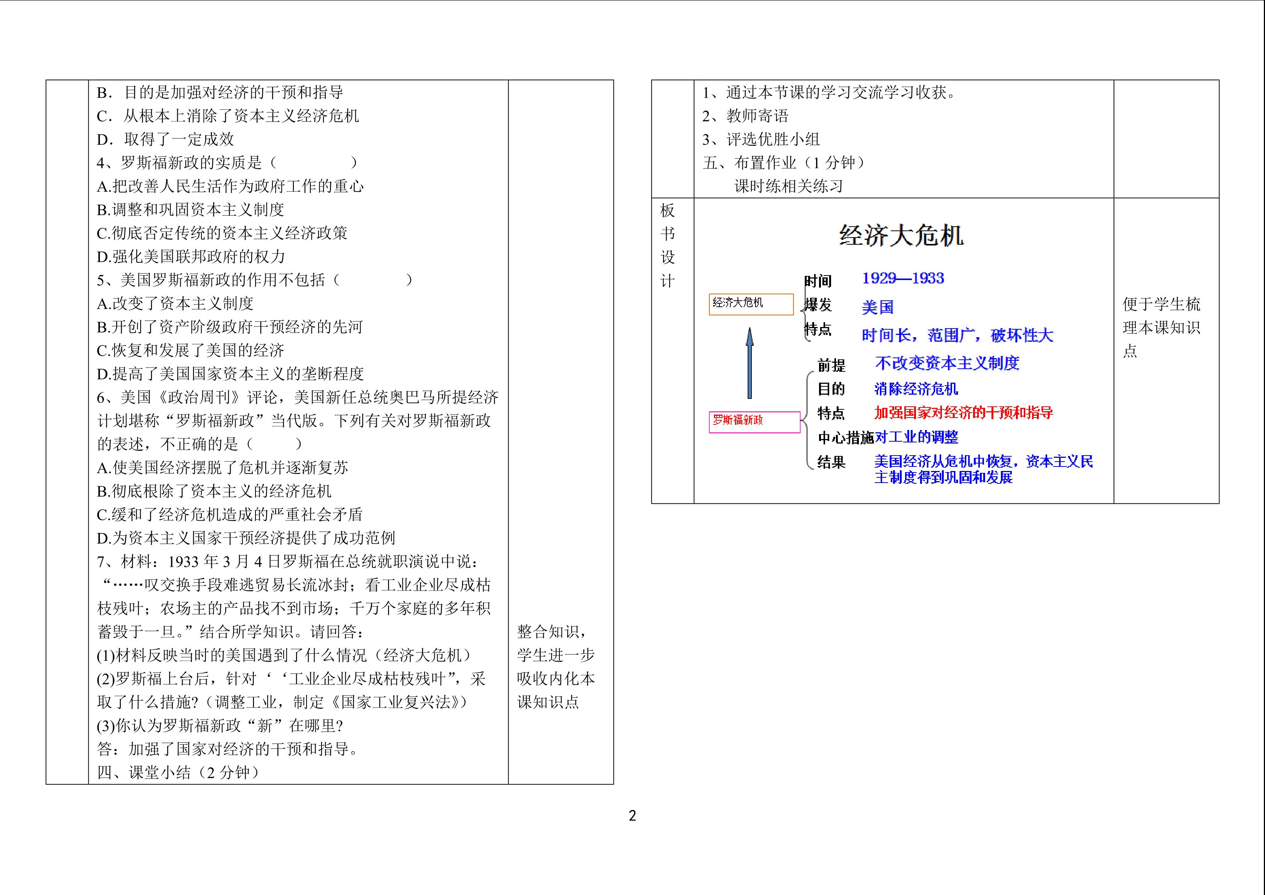The image size is (1265, 895).
Task: Click the 中心措施 label in diagram
Action: tap(845, 438)
